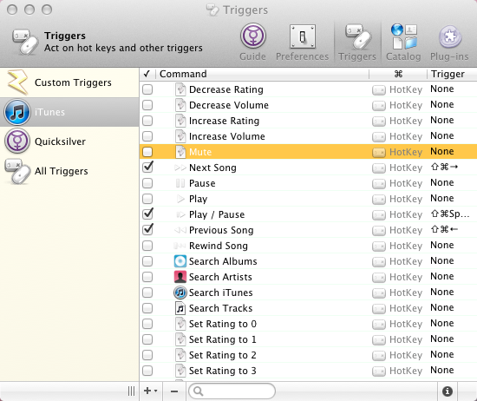Click the Search Artists person icon
The image size is (477, 401).
(x=180, y=277)
